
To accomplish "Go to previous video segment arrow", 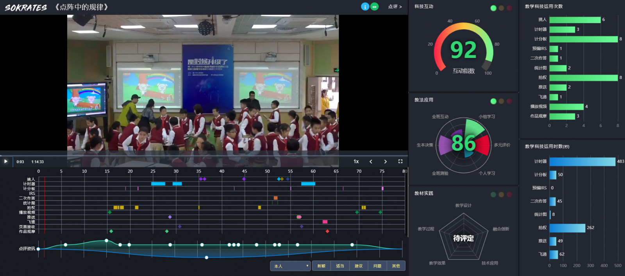I will coord(371,161).
